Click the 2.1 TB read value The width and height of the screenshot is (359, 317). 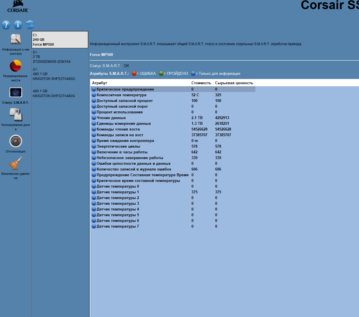pos(197,118)
